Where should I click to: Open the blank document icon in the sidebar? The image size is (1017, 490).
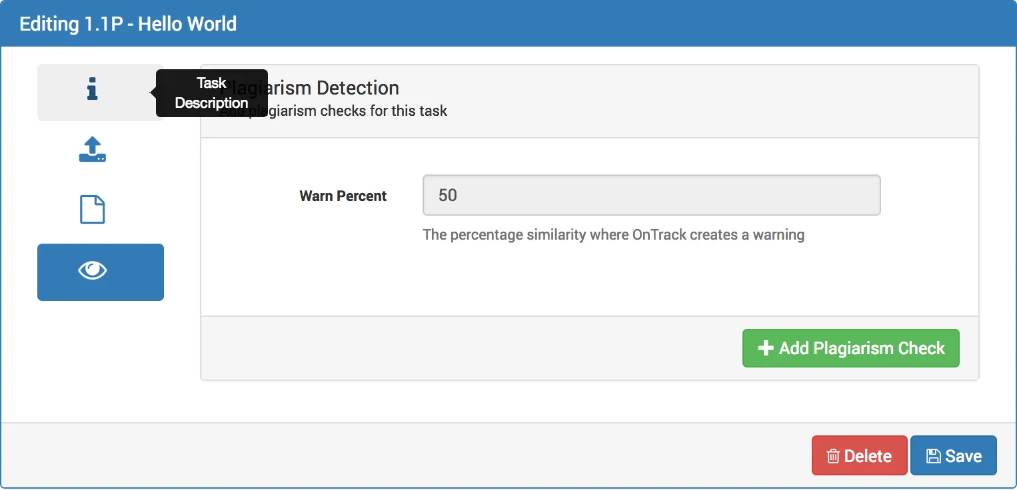(x=93, y=209)
